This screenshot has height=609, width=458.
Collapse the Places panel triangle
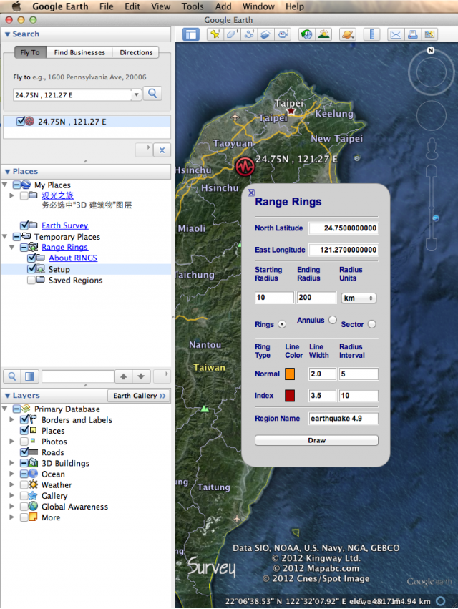tap(7, 172)
